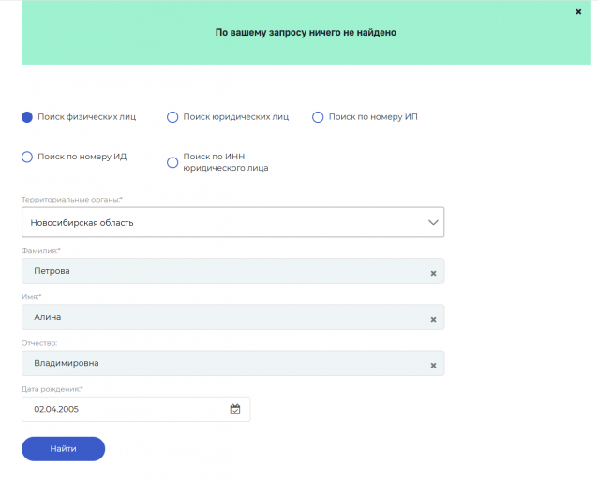Select 'Поиск юридических лиц' radio button
This screenshot has height=480, width=598.
(172, 117)
